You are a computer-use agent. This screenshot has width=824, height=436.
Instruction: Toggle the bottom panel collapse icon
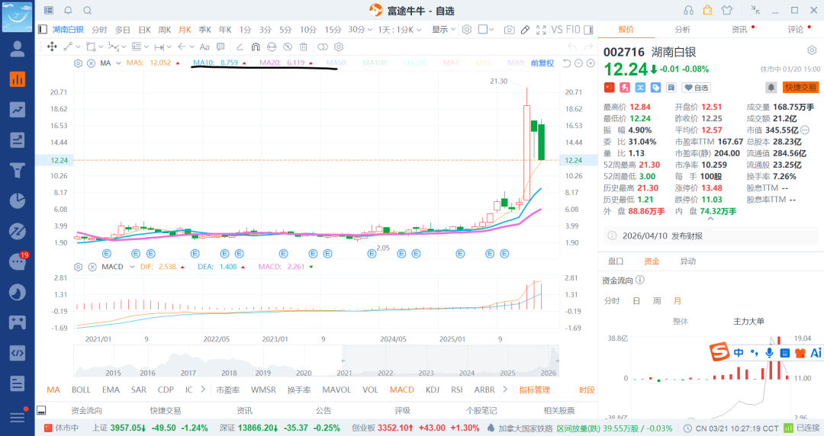coord(41,410)
